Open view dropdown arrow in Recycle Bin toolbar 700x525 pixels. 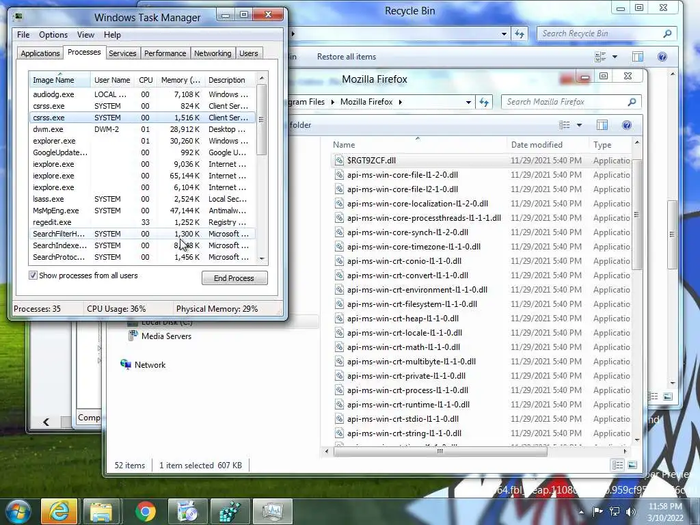tap(615, 57)
